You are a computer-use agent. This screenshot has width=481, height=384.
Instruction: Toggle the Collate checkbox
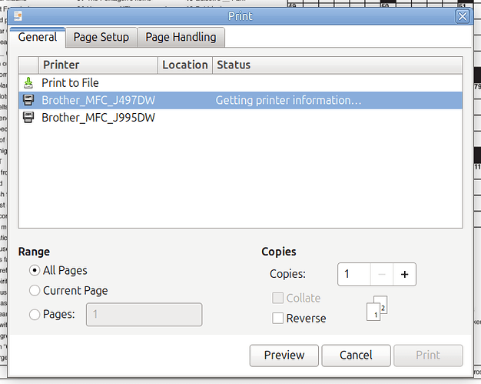[x=277, y=299]
